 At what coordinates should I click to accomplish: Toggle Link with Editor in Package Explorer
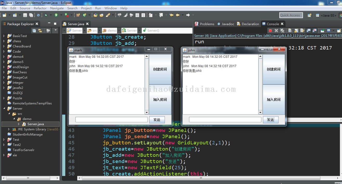[40, 31]
